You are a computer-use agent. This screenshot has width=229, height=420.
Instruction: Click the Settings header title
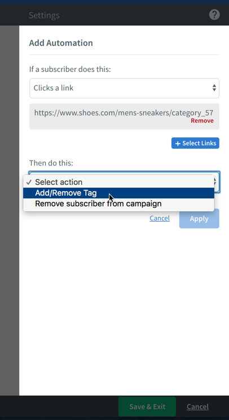pos(44,15)
